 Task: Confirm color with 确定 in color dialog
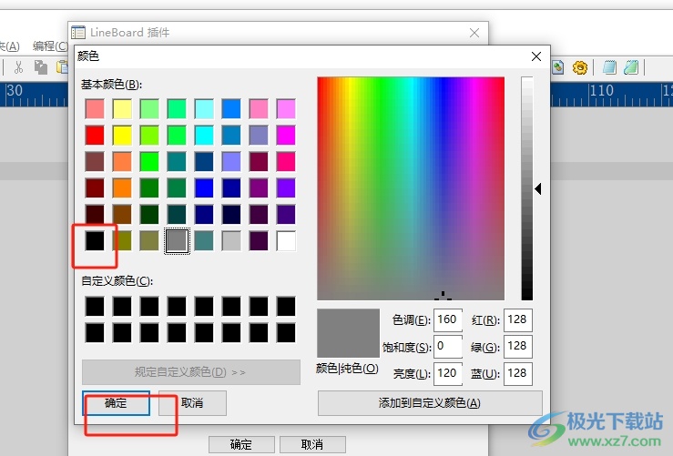coord(116,403)
